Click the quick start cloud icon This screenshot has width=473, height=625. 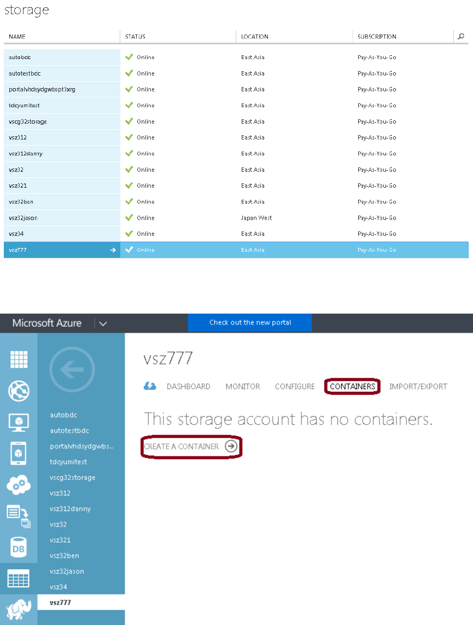tap(150, 386)
